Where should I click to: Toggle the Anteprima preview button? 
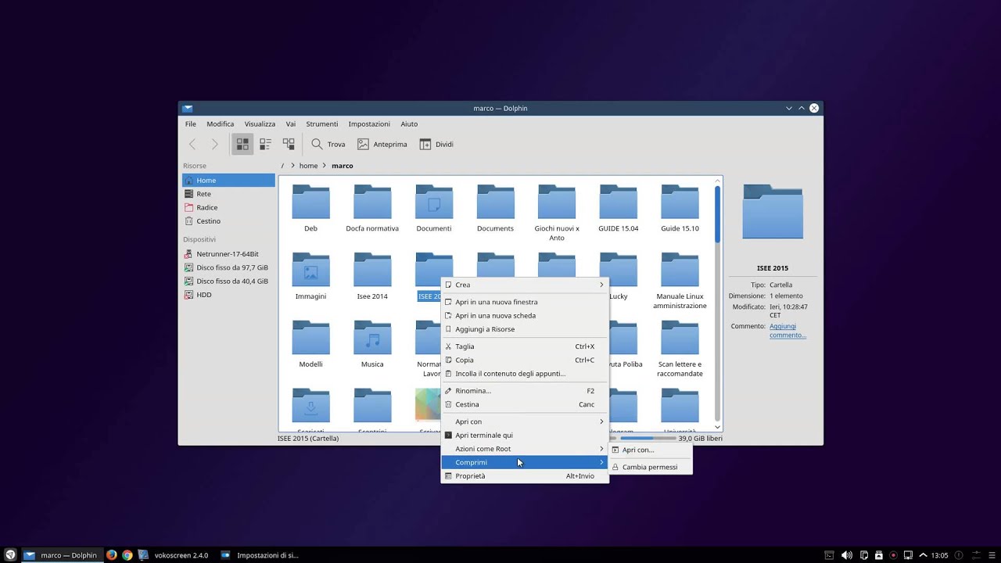(x=382, y=144)
